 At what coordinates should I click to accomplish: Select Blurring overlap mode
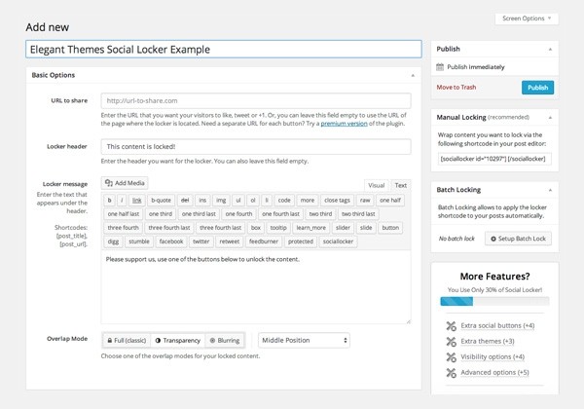(225, 341)
